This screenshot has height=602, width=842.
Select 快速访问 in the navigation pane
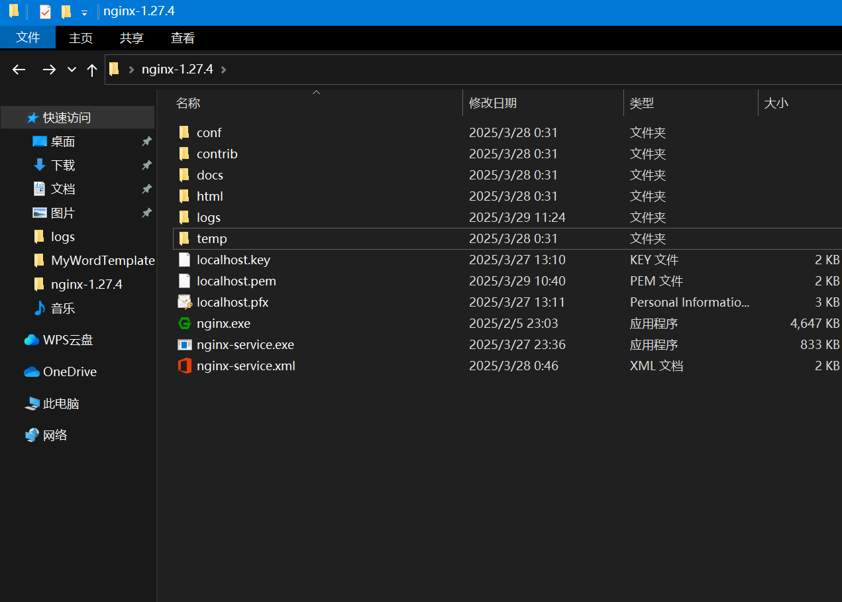click(x=67, y=118)
